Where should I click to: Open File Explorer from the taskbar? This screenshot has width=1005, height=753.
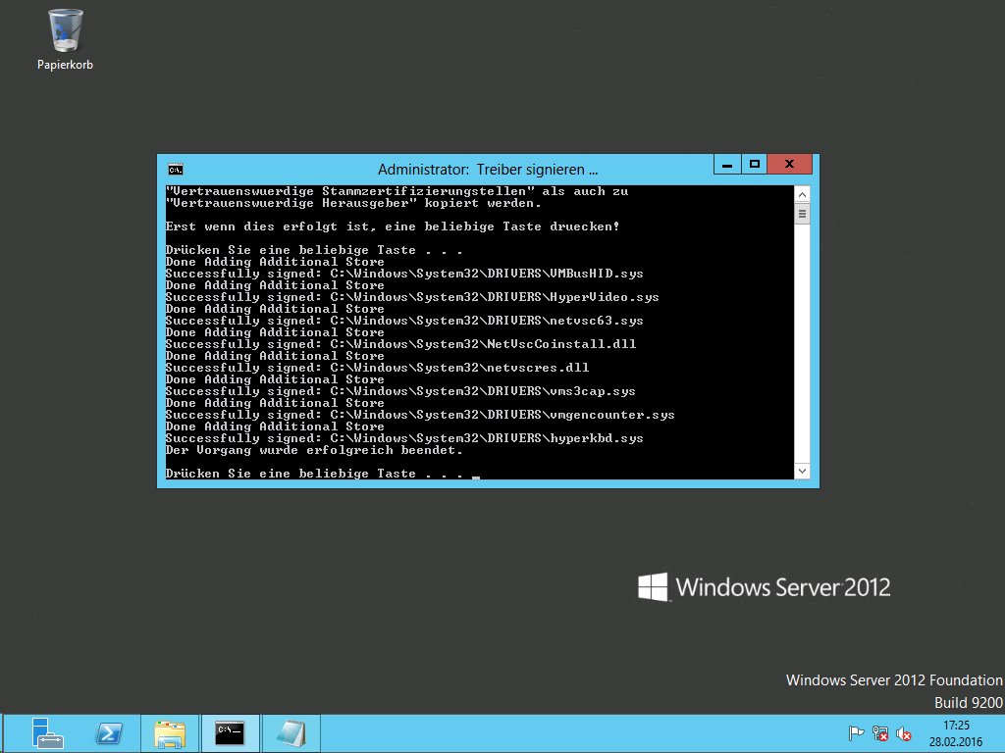(x=170, y=733)
